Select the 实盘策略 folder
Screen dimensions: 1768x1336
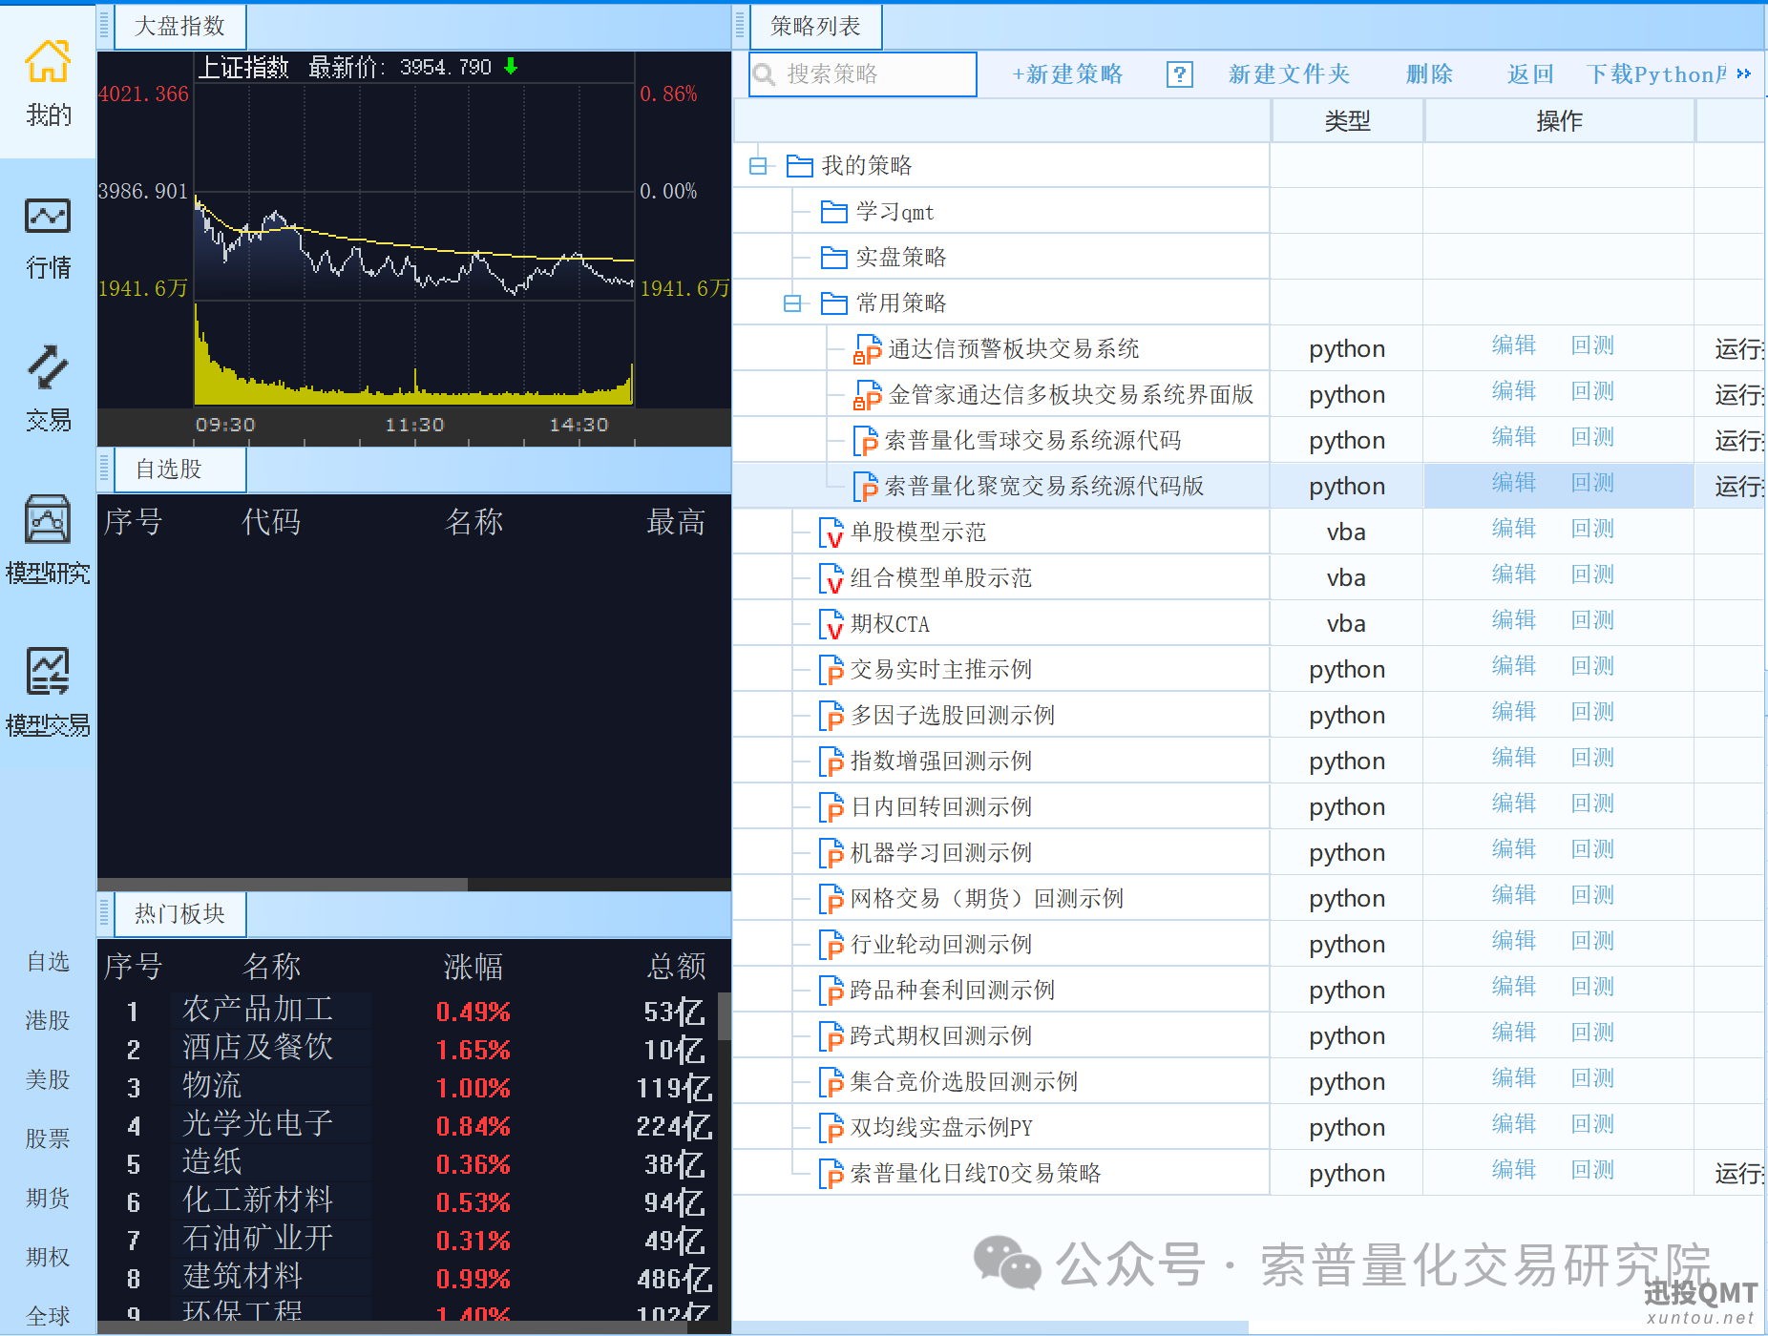(x=899, y=258)
